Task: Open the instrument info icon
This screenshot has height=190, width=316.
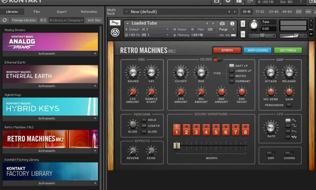Action: [x=232, y=23]
